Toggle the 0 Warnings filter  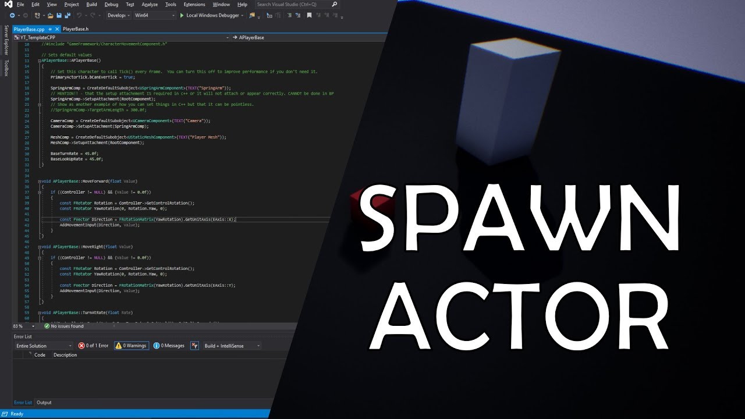pyautogui.click(x=131, y=346)
